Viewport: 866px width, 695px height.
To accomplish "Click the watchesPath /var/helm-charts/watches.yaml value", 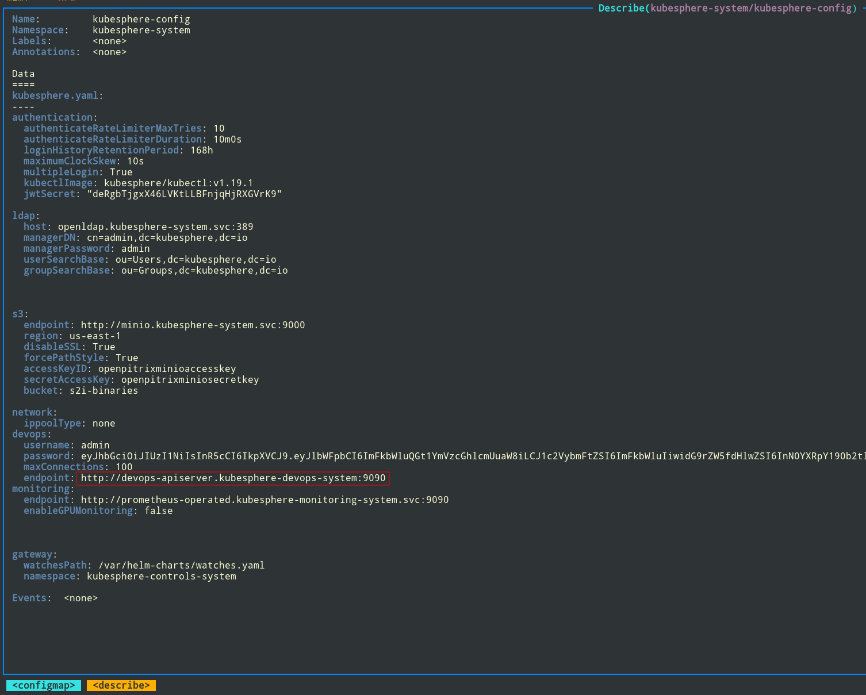I will click(x=181, y=565).
